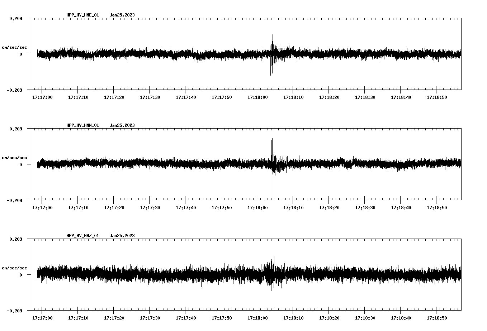Click the 17:17:00 time label under HNE plot
The height and width of the screenshot is (331, 487).
tap(42, 97)
